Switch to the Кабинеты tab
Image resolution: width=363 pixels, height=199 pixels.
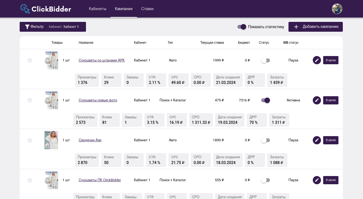tap(97, 9)
